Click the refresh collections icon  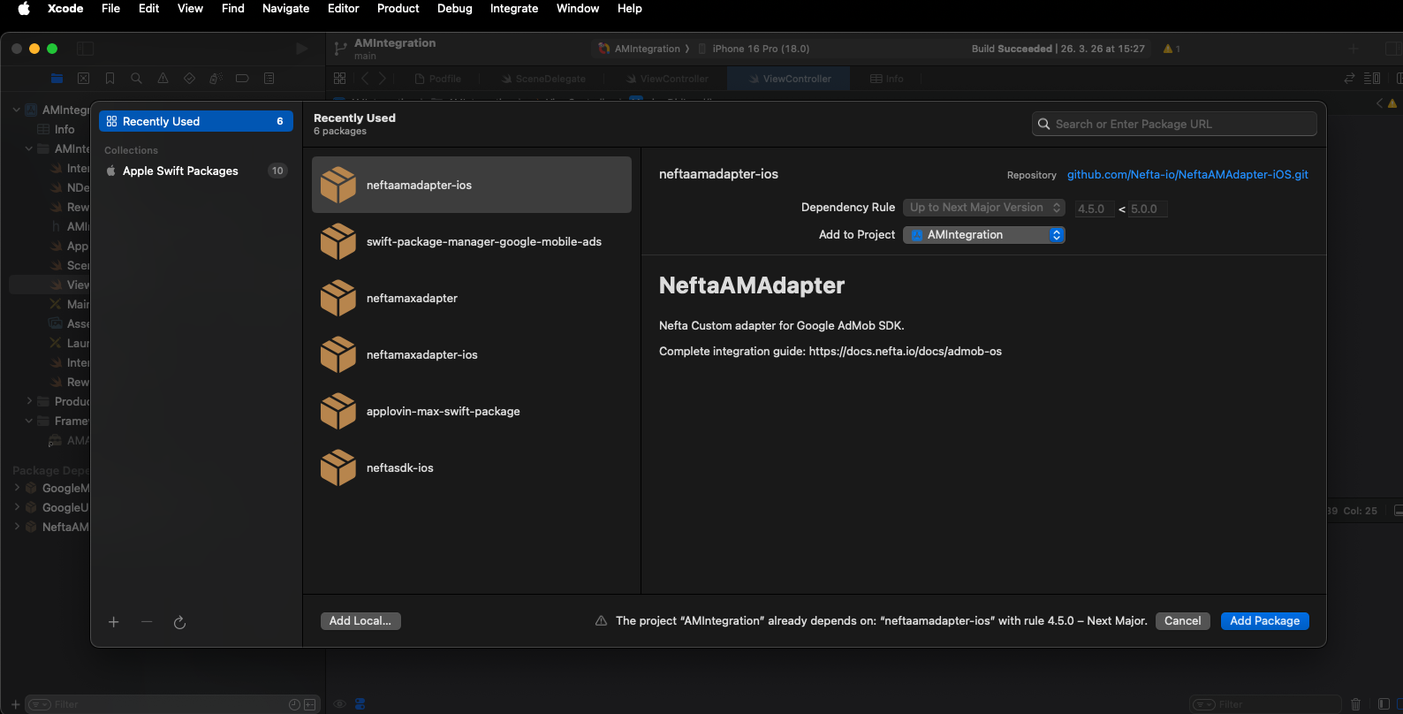[179, 622]
